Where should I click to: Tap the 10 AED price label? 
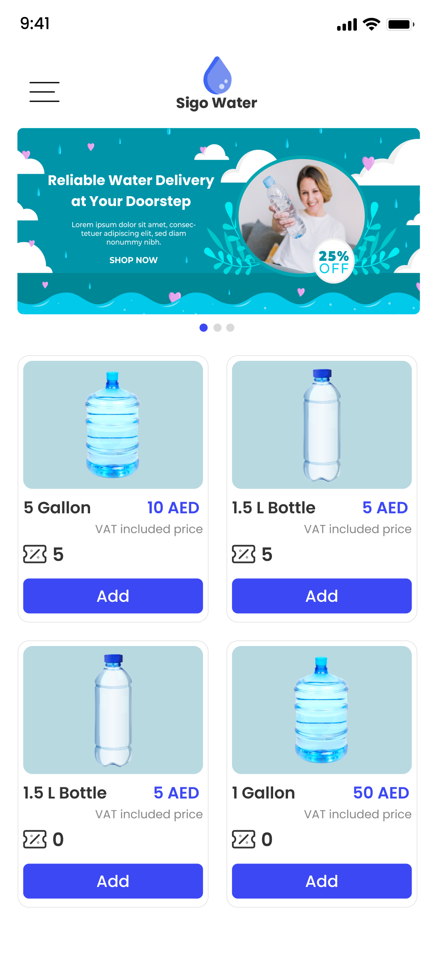point(173,508)
